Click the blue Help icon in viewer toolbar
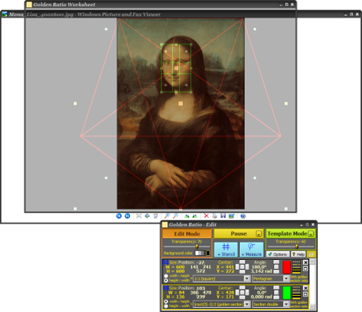The width and height of the screenshot is (362, 312). coord(243,216)
